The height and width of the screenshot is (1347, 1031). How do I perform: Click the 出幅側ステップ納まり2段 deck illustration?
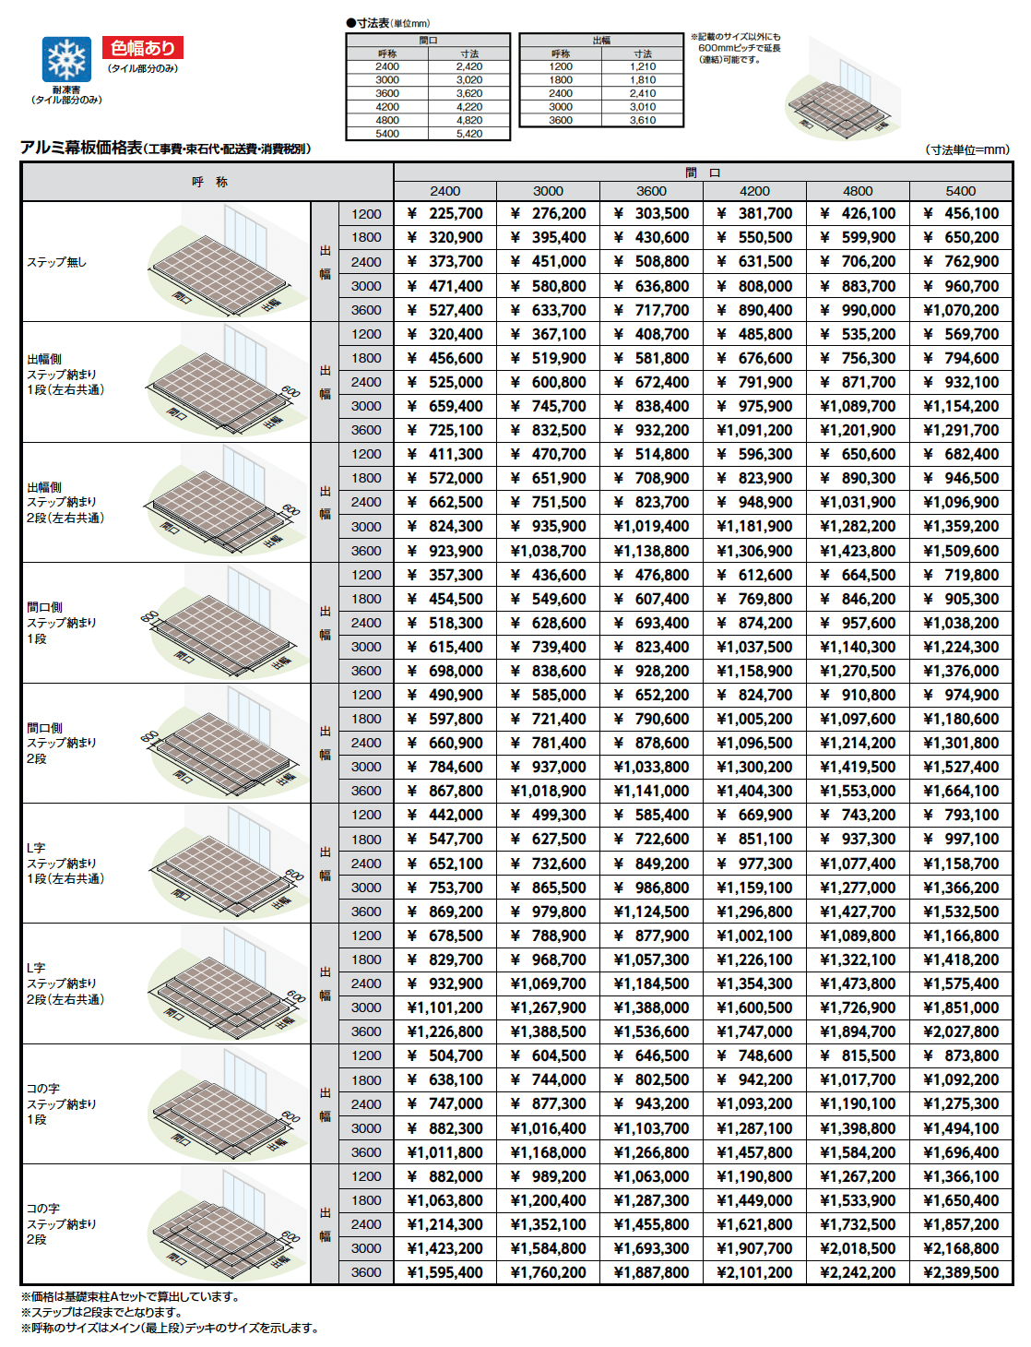[226, 502]
